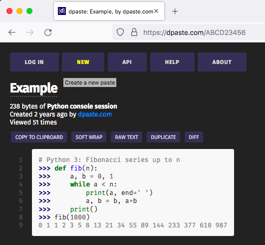Click the address bar URL field
The image size is (265, 245).
(194, 32)
